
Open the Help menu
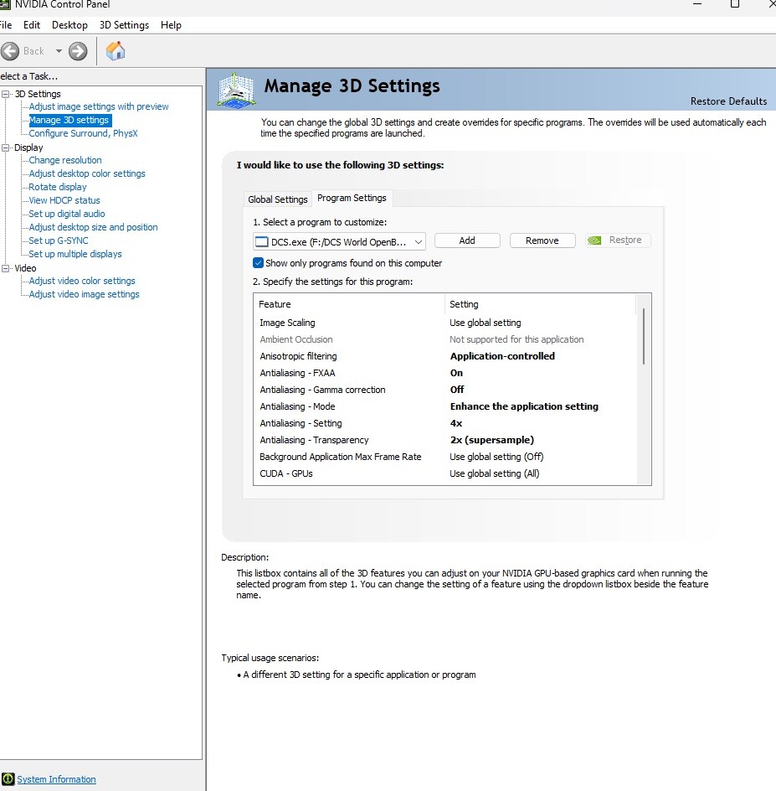[171, 25]
